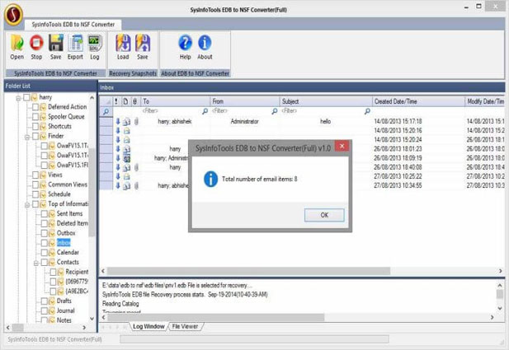Sort emails by From column header
The width and height of the screenshot is (509, 350).
pyautogui.click(x=245, y=101)
